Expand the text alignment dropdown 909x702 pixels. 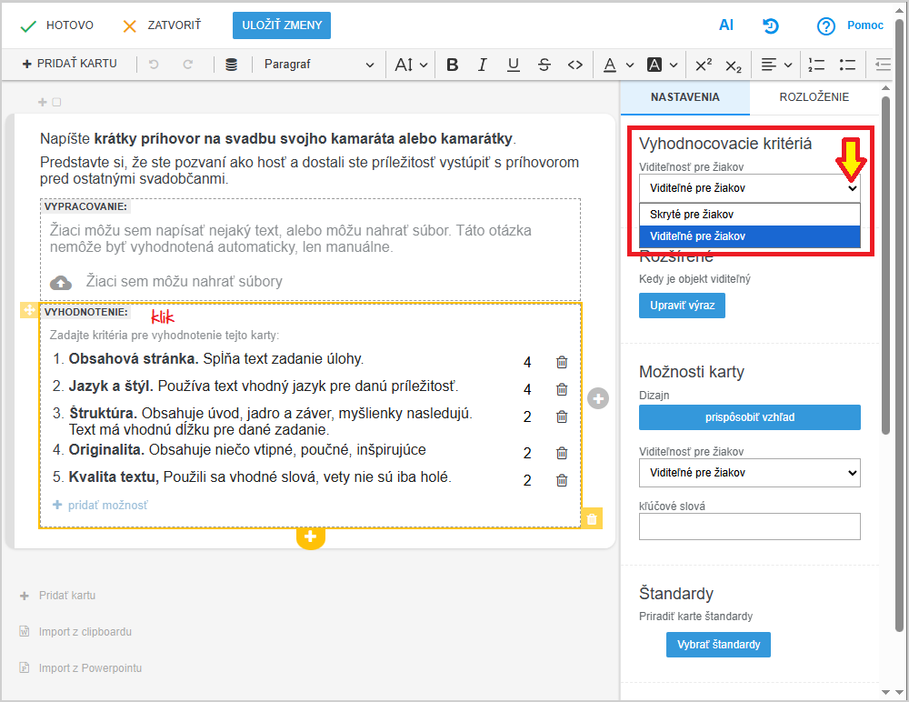tap(777, 65)
